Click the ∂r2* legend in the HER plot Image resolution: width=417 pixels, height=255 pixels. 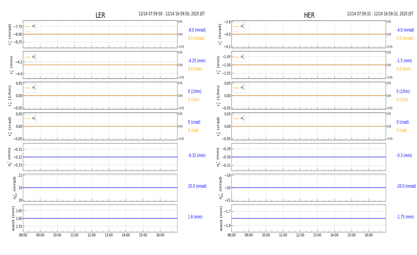(239, 57)
